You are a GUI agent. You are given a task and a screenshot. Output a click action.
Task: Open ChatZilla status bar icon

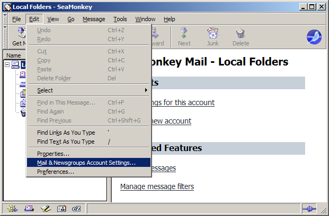[x=77, y=209]
